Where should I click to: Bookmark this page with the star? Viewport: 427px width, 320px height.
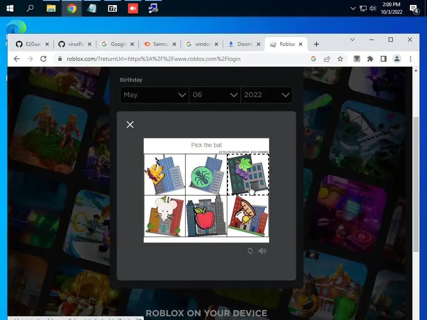[x=340, y=59]
